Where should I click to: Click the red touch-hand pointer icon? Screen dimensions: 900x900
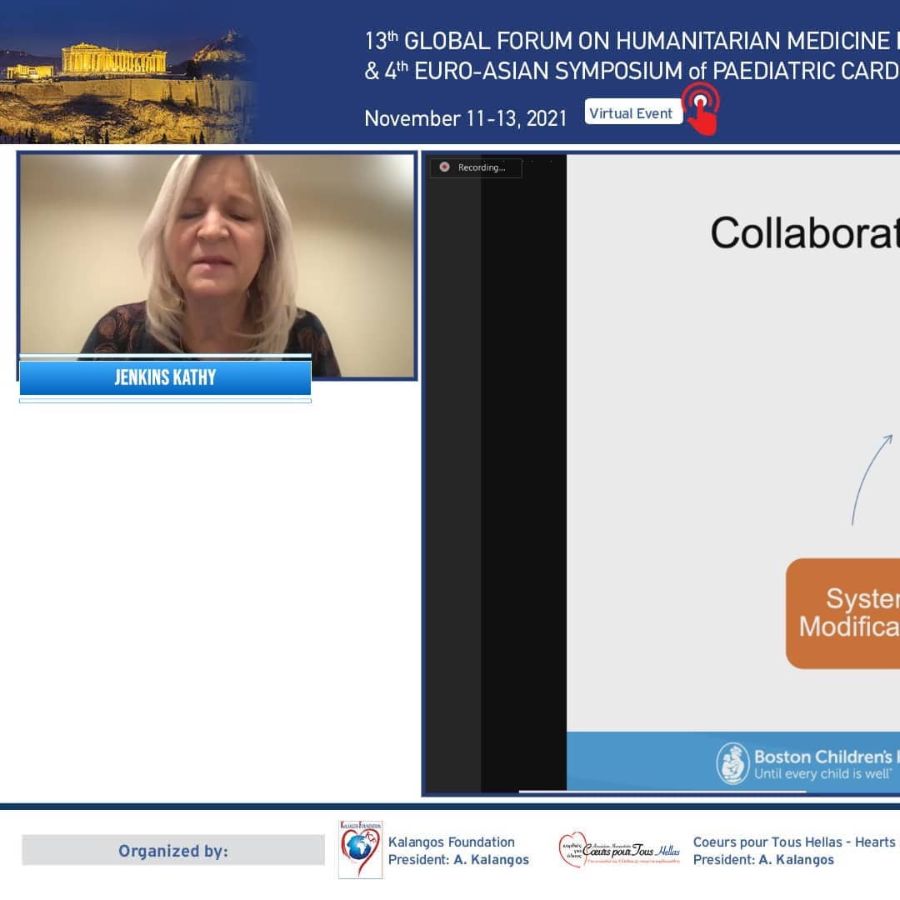702,109
